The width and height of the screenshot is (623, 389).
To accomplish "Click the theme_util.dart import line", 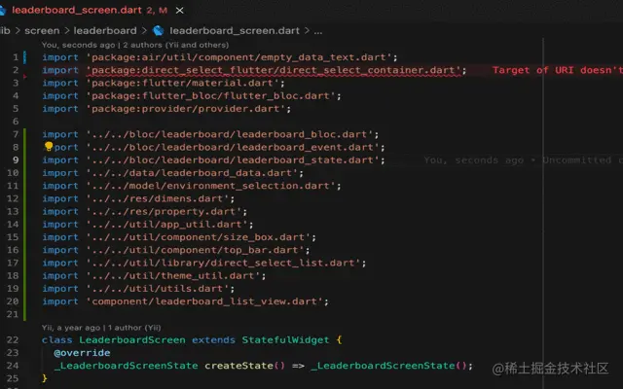I will click(154, 275).
